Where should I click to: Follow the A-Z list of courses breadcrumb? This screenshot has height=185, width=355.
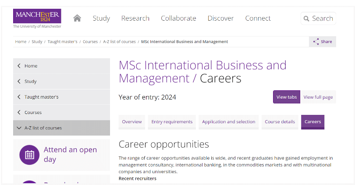(119, 42)
